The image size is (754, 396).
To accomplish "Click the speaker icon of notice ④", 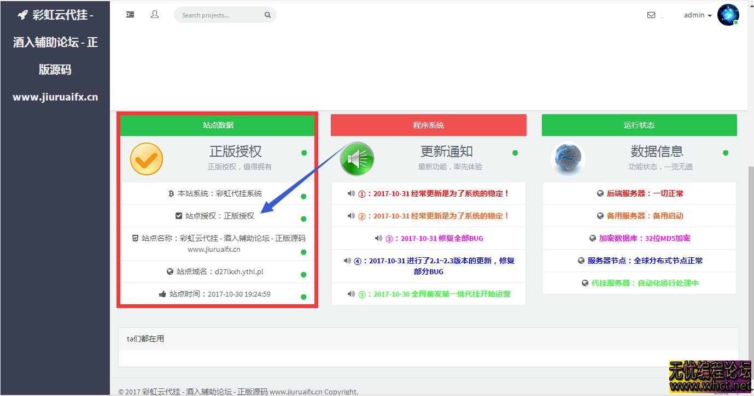I will pos(347,261).
